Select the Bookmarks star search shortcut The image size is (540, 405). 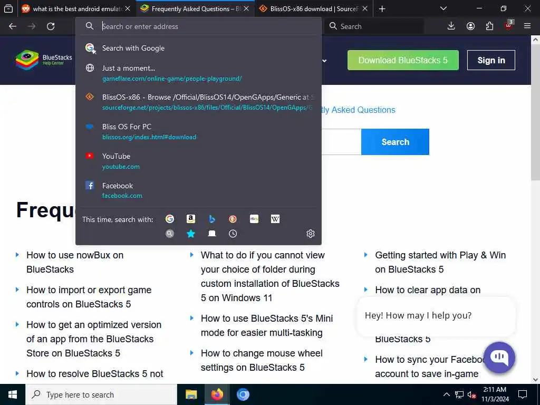coord(191,234)
